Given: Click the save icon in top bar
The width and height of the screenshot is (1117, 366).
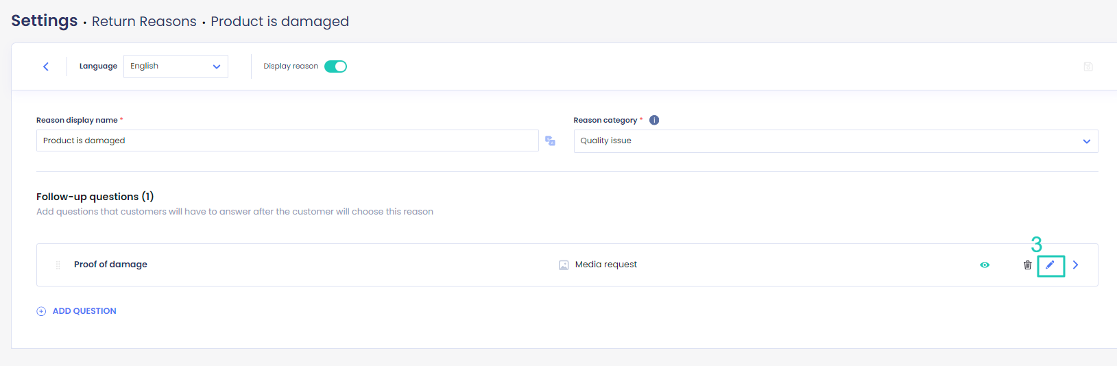Looking at the screenshot, I should click(1088, 66).
